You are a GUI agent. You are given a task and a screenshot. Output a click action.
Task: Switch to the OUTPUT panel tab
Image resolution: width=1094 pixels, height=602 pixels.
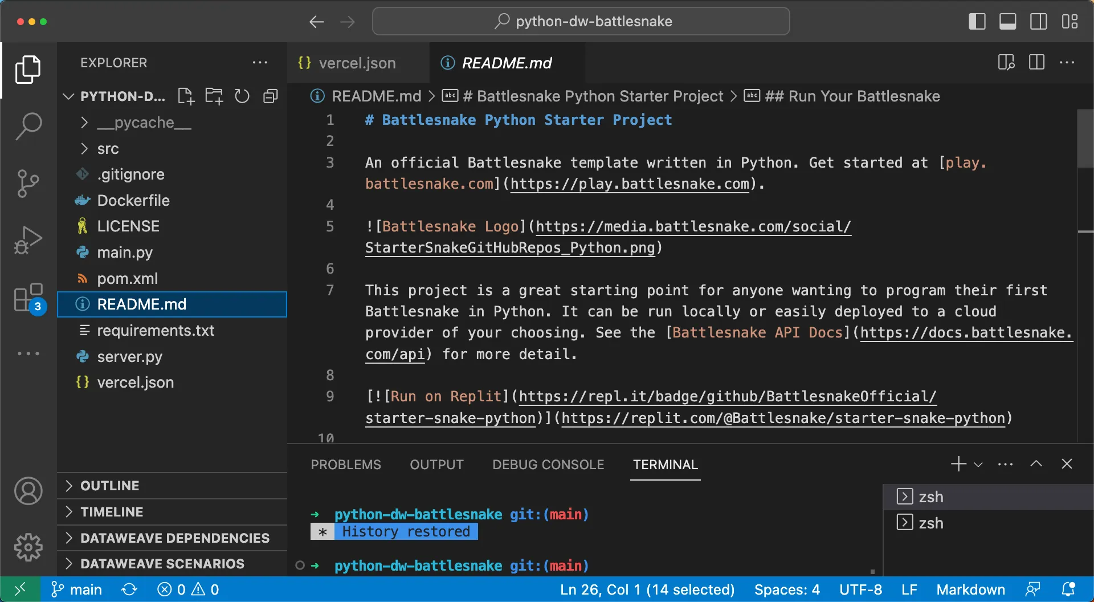pyautogui.click(x=437, y=465)
